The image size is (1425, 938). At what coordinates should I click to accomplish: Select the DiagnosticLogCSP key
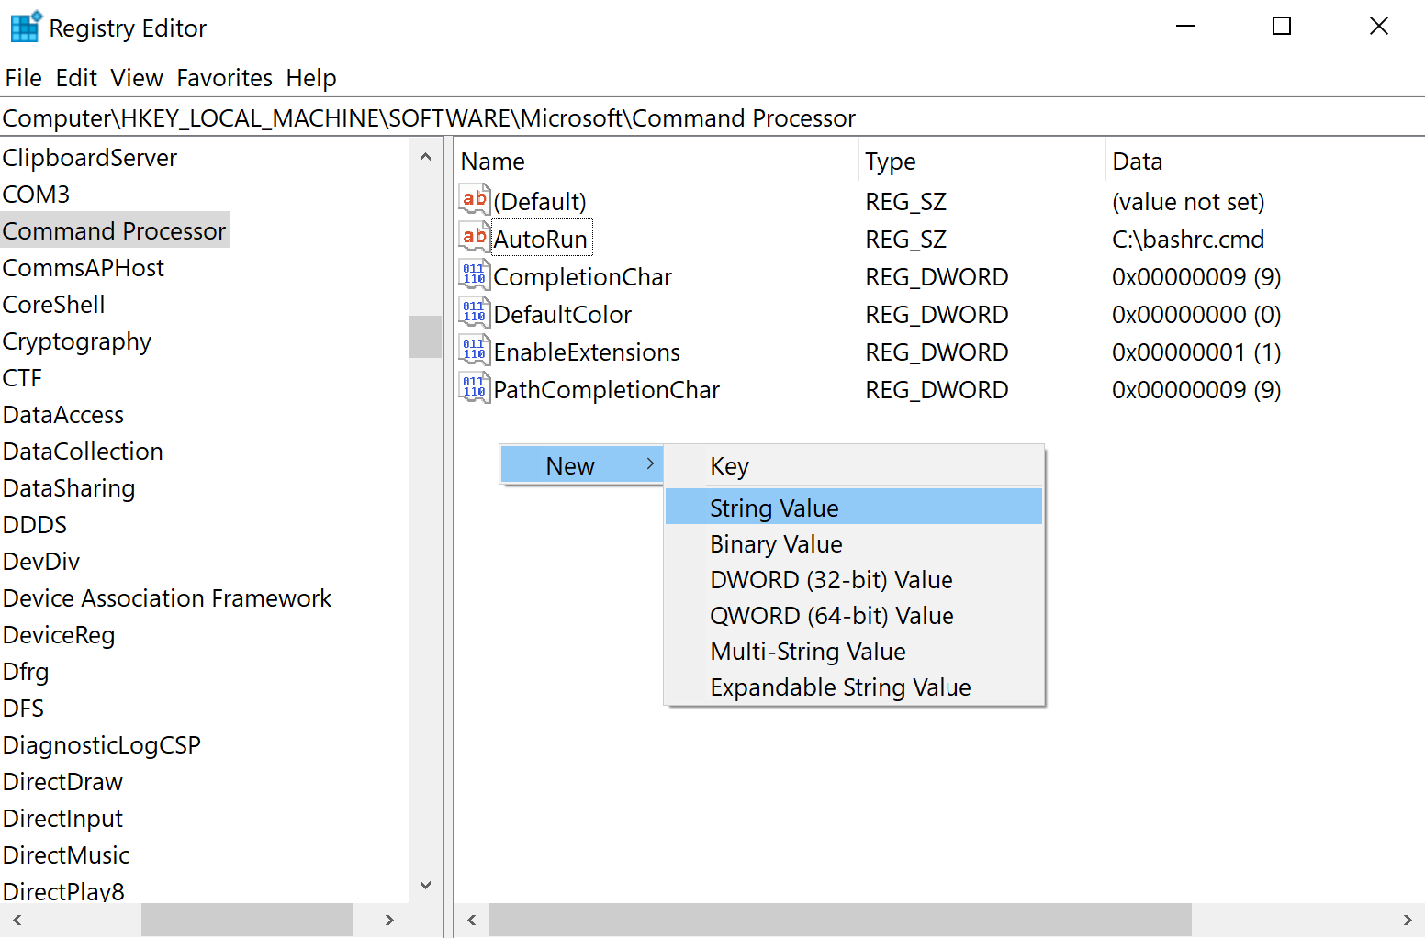point(102,745)
